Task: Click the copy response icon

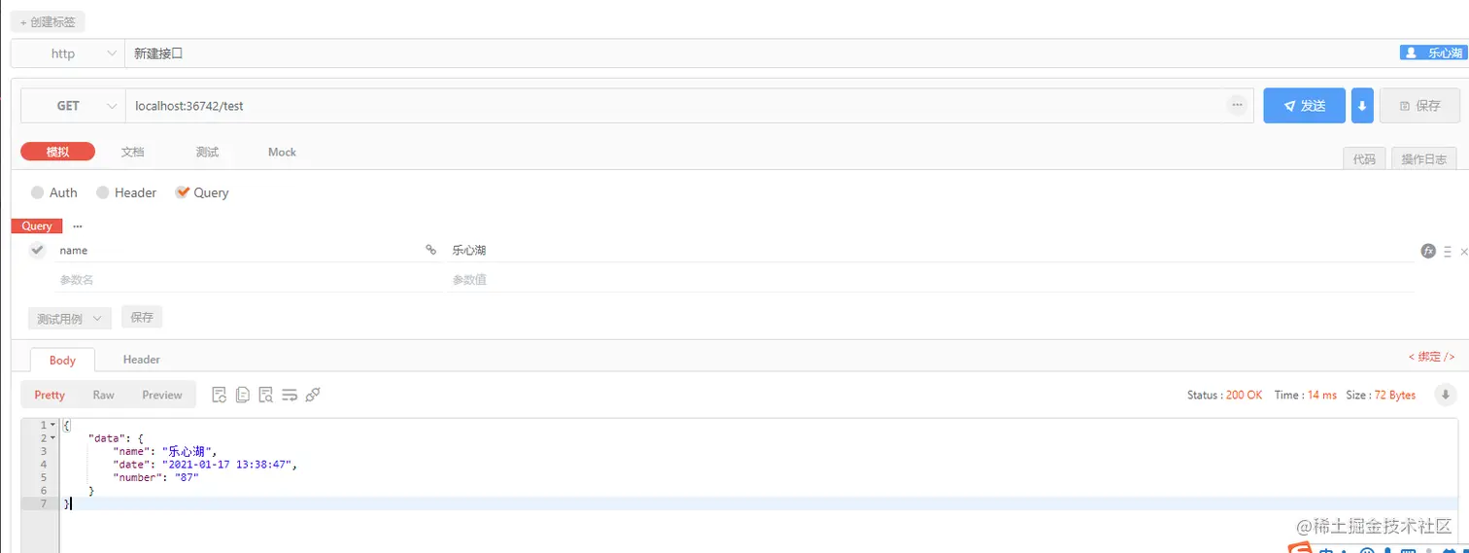Action: [243, 395]
